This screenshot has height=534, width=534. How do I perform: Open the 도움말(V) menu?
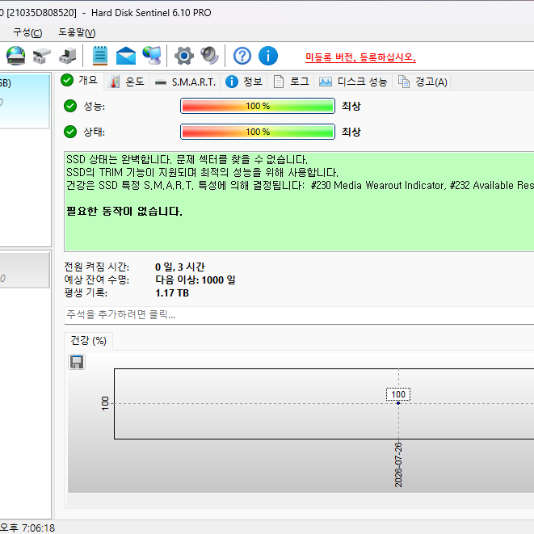point(77,32)
